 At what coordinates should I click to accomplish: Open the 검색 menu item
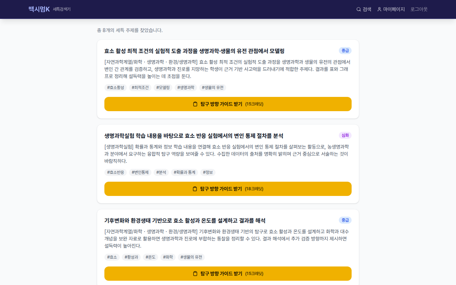(364, 9)
